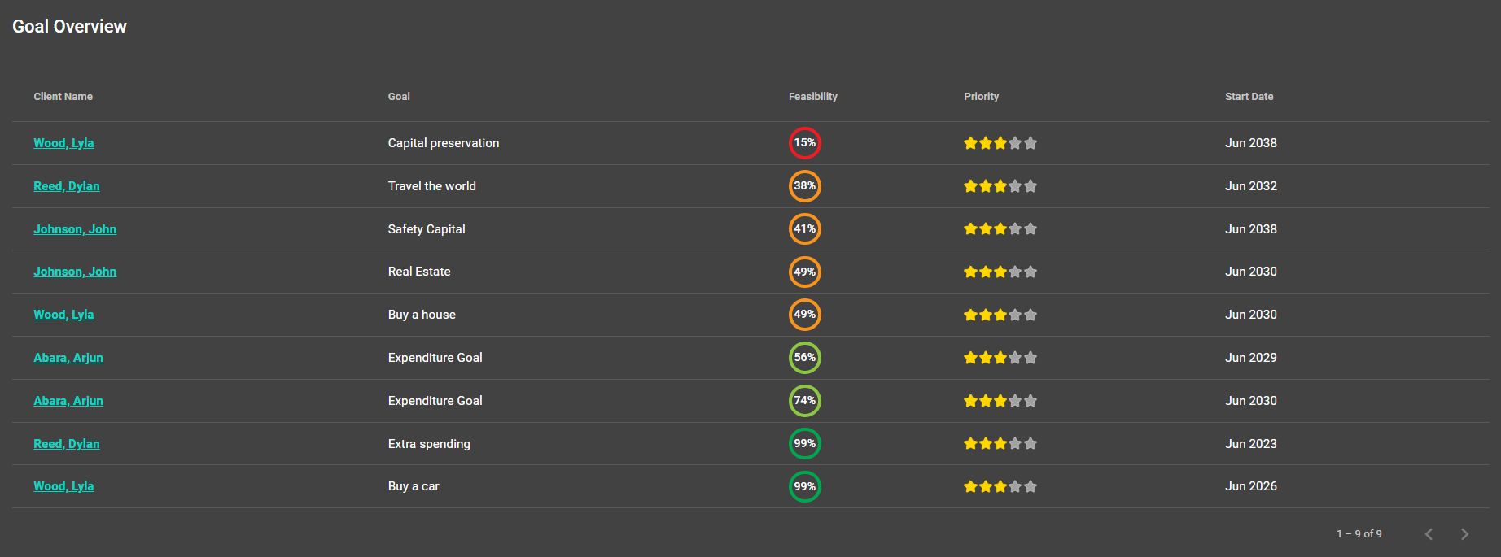Click the 74% feasibility circle
This screenshot has height=557, width=1501.
(x=804, y=401)
